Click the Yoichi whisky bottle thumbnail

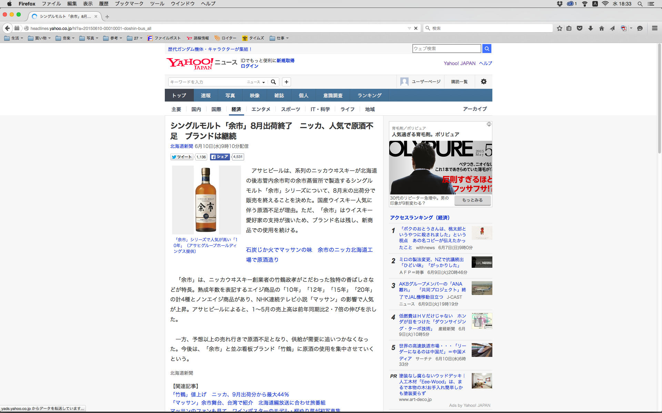[206, 200]
